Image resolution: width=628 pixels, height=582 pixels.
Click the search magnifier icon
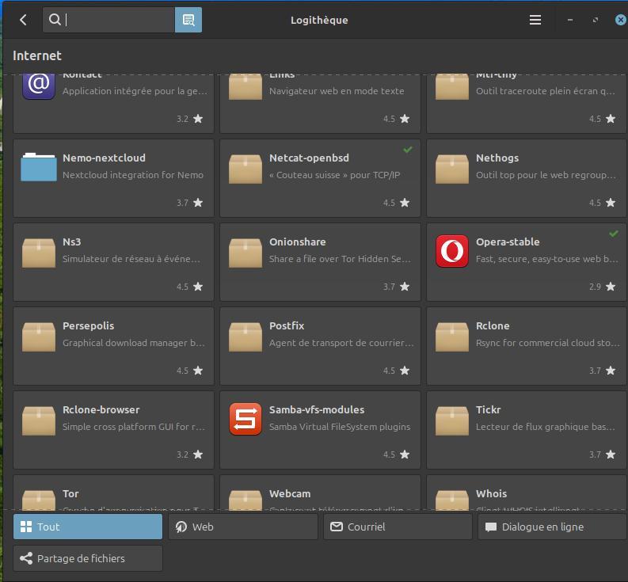coord(55,19)
